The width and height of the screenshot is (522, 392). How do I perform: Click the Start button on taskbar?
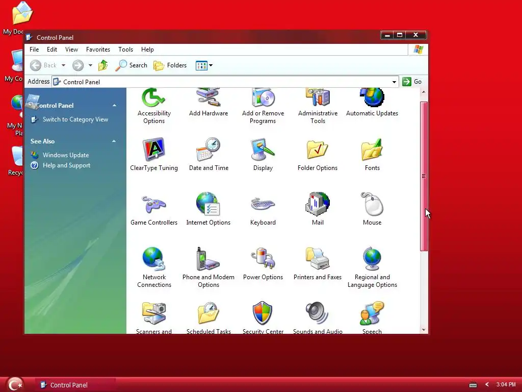(15, 385)
